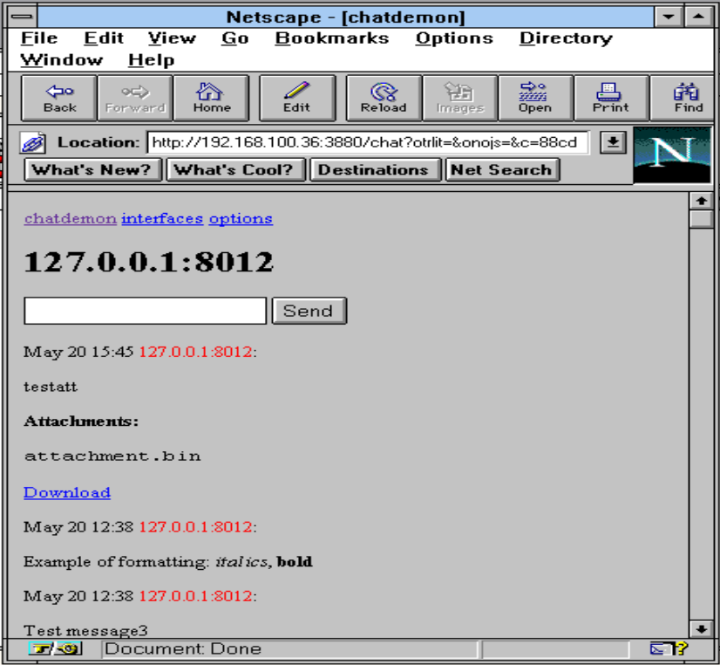Download attachment.bin via Download link
The height and width of the screenshot is (665, 720).
coord(67,492)
